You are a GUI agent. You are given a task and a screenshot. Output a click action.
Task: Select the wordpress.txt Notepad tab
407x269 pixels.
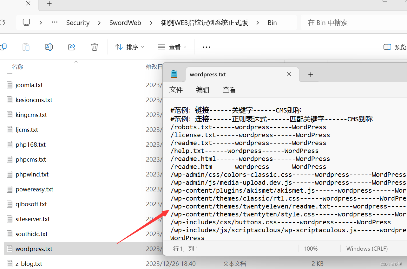[242, 74]
